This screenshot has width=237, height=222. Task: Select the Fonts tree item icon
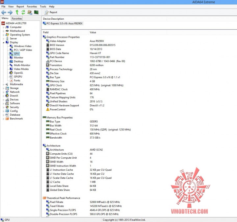point(11,80)
